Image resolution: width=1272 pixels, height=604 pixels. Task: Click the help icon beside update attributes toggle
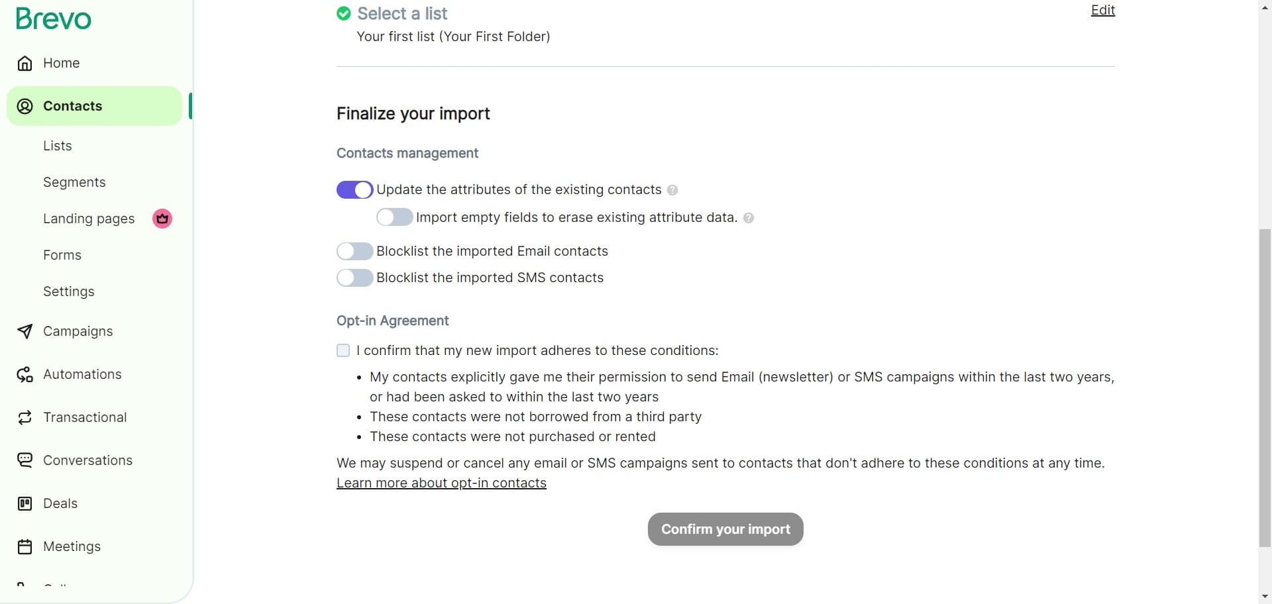pyautogui.click(x=672, y=190)
